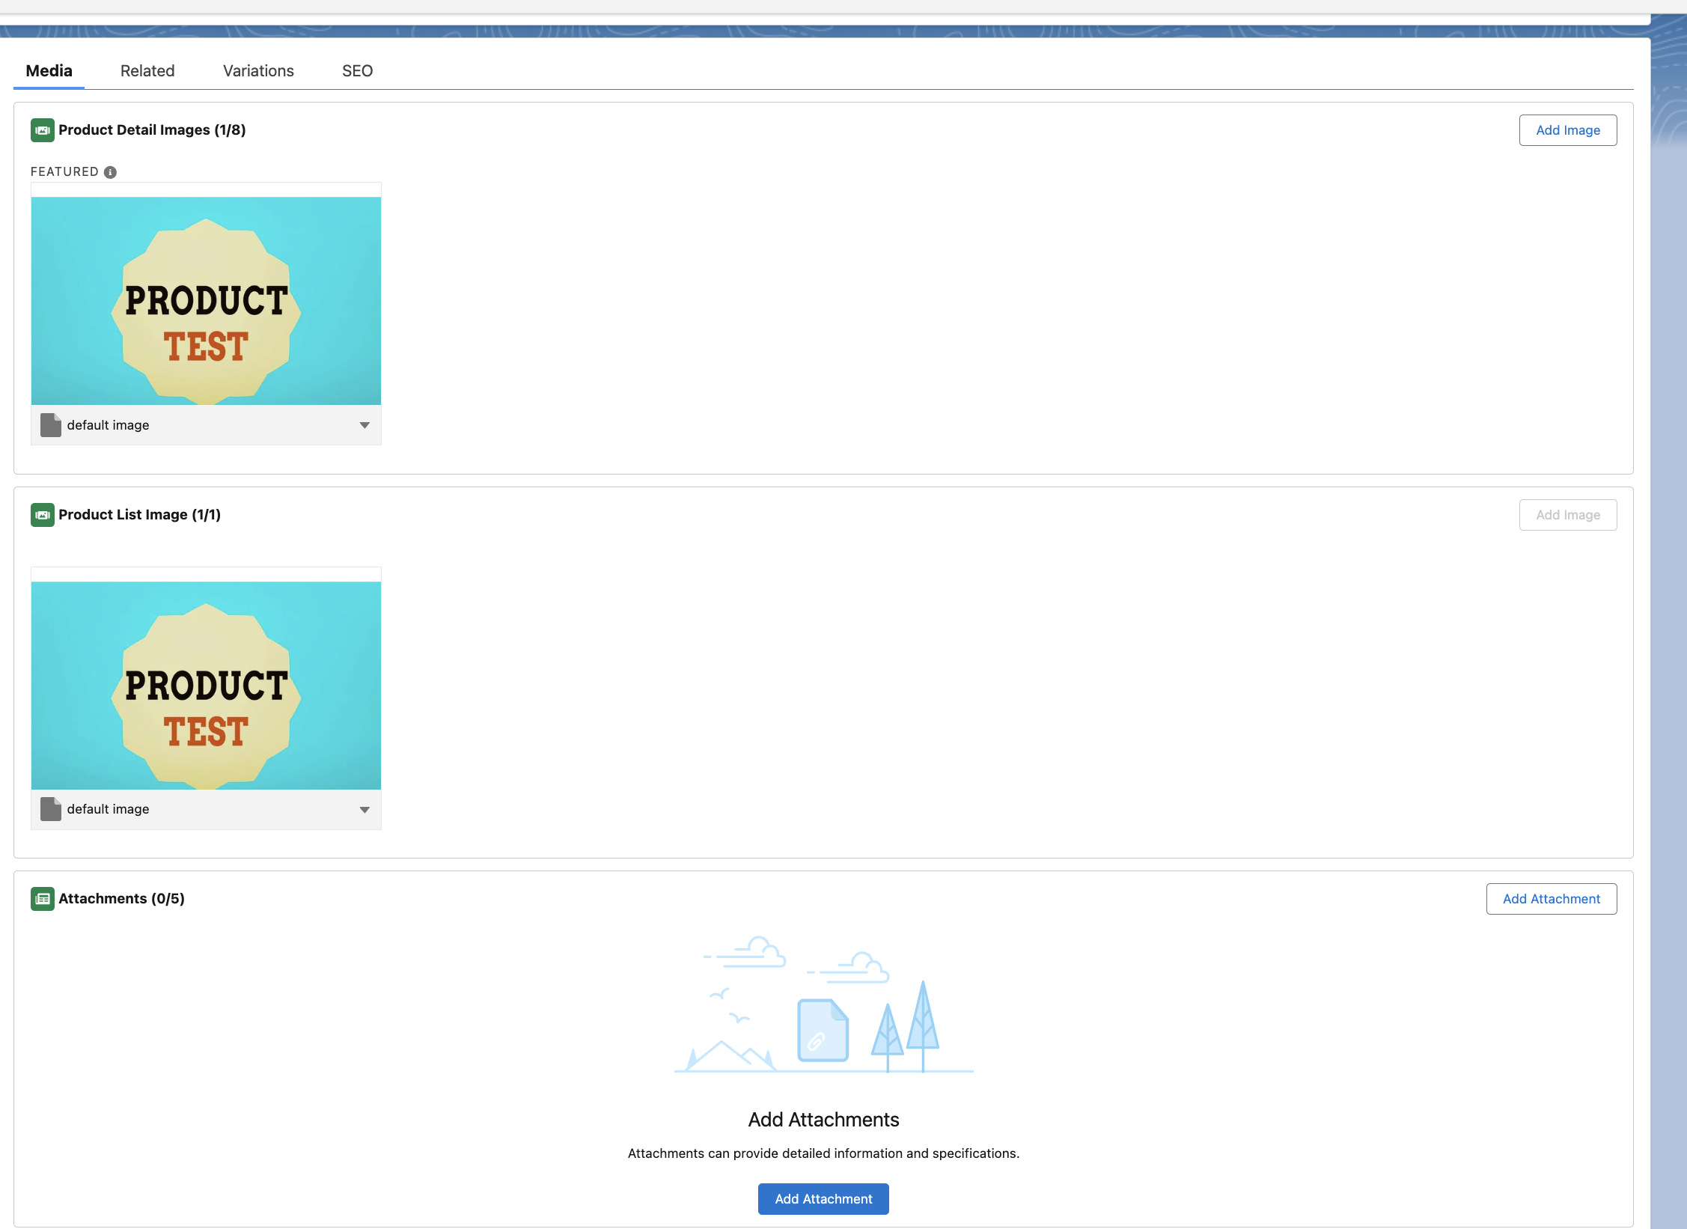
Task: Click the Attachments section icon
Action: coord(42,899)
